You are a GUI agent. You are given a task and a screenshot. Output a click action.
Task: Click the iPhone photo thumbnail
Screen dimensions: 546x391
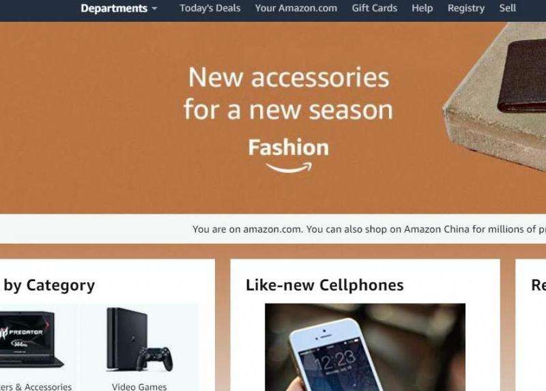pyautogui.click(x=365, y=347)
